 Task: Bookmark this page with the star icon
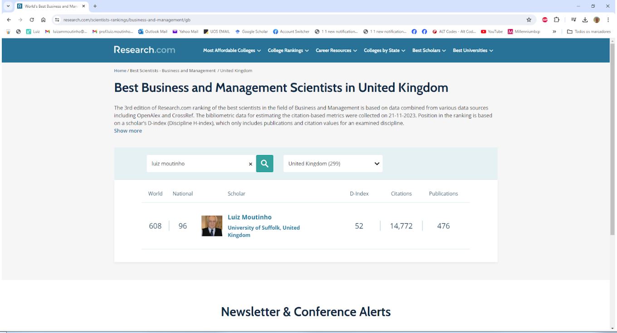point(529,19)
